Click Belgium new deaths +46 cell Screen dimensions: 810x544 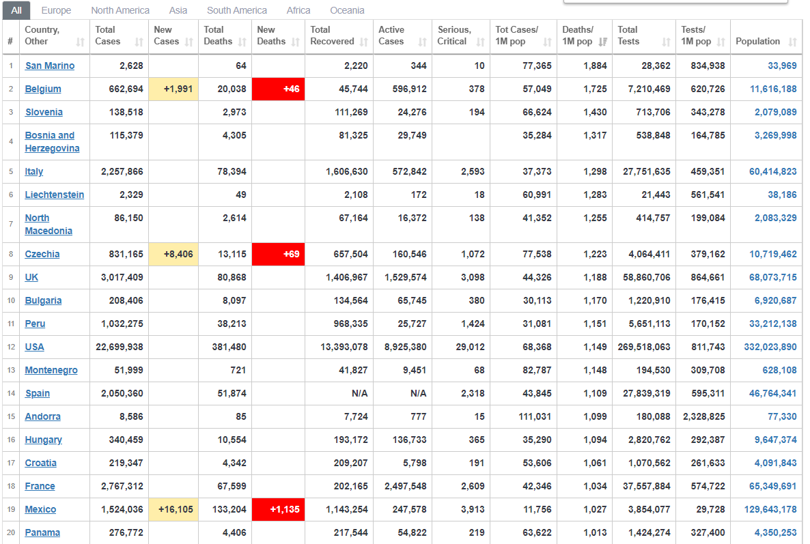pyautogui.click(x=279, y=89)
